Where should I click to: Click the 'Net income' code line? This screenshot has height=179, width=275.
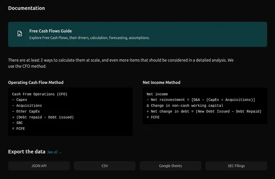(157, 94)
